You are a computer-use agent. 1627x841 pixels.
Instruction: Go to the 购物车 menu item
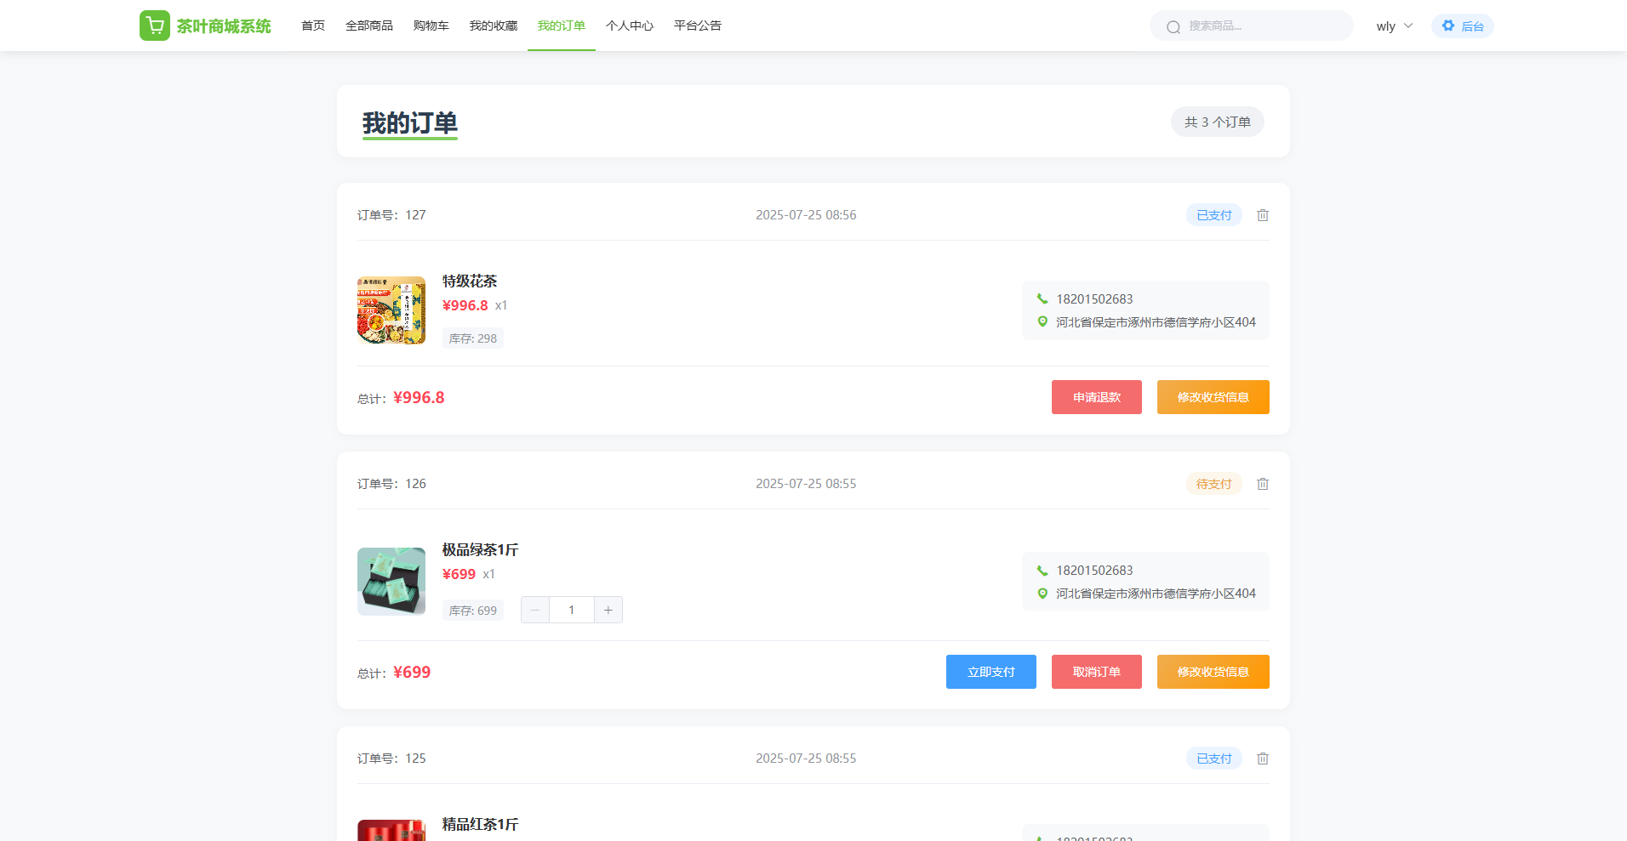click(431, 26)
